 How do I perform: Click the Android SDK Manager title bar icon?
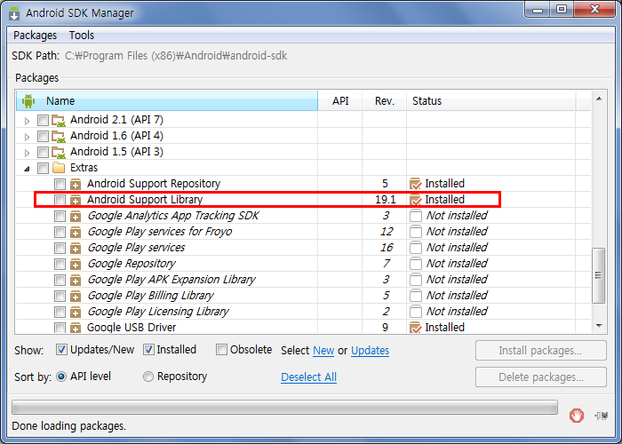[x=15, y=13]
